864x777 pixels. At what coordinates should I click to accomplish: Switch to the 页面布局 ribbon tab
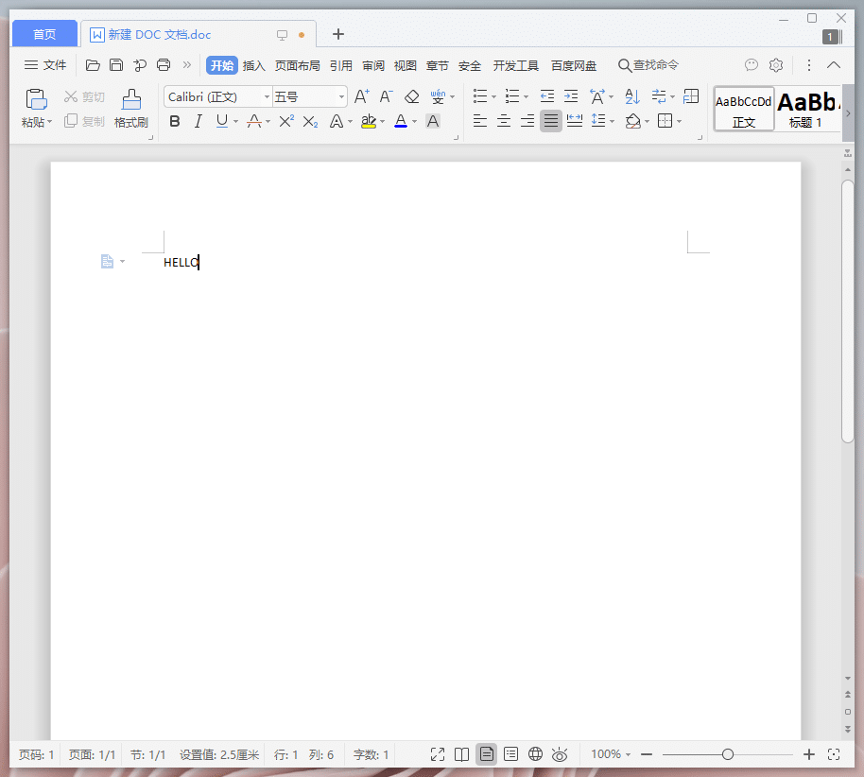[298, 65]
